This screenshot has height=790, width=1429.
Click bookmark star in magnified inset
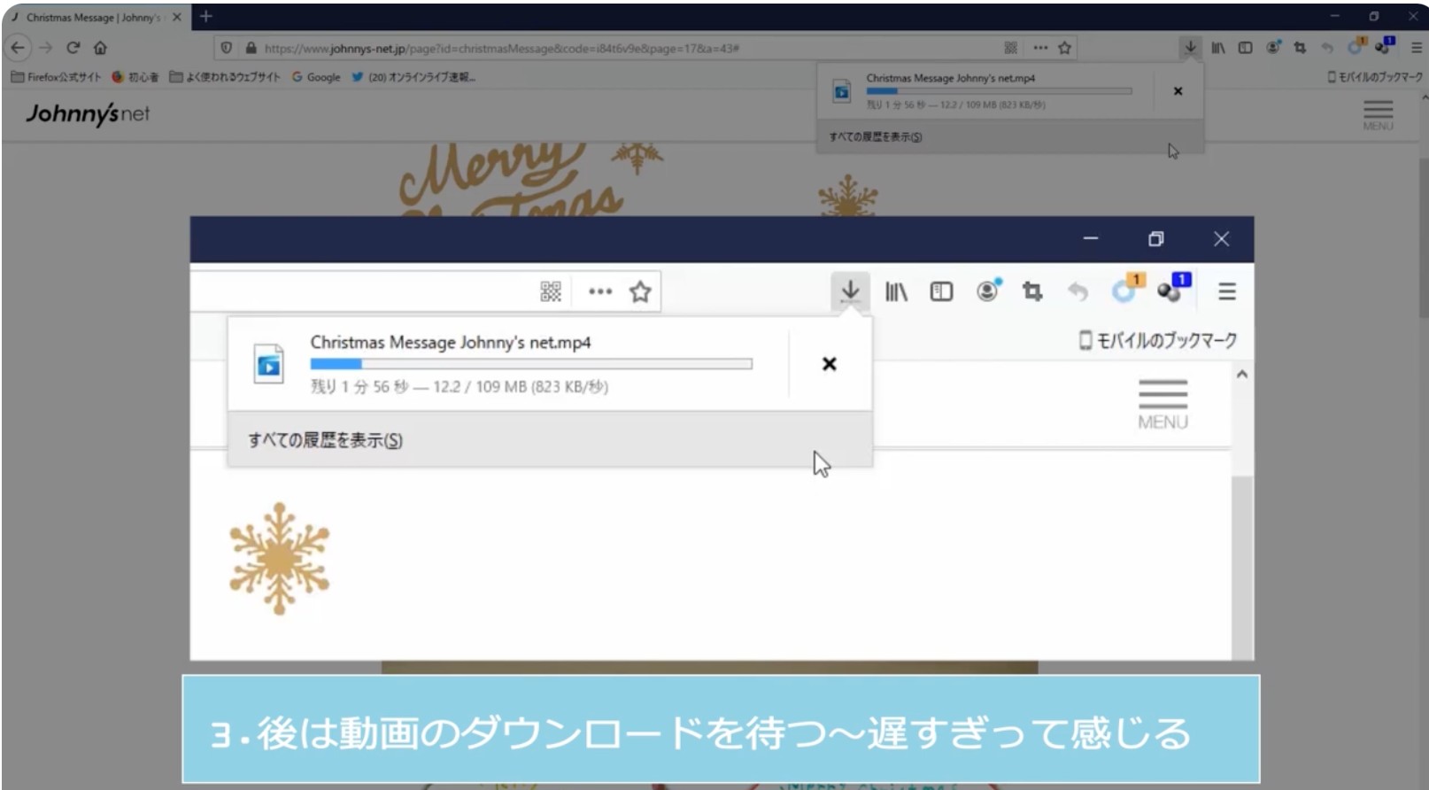coord(640,291)
